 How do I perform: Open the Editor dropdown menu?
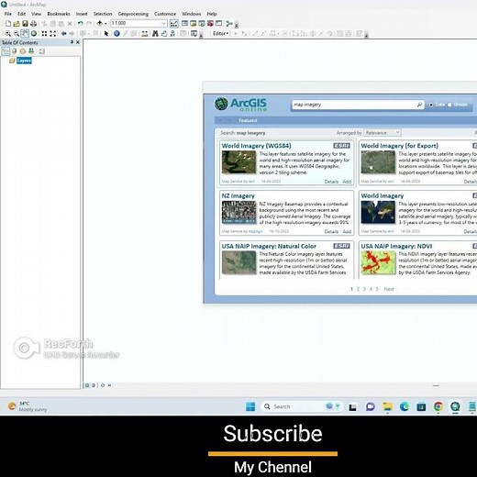(x=221, y=34)
